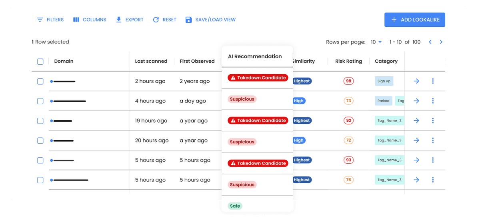Reset the table view
480x222 pixels.
click(164, 20)
